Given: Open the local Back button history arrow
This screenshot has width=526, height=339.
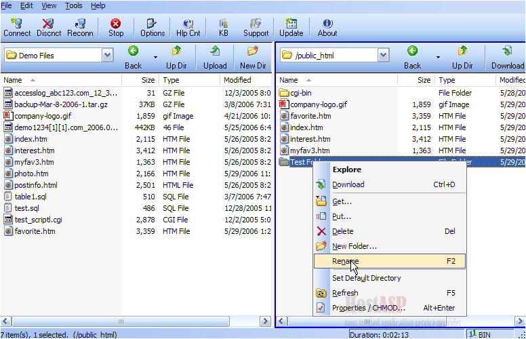Looking at the screenshot, I should (155, 57).
